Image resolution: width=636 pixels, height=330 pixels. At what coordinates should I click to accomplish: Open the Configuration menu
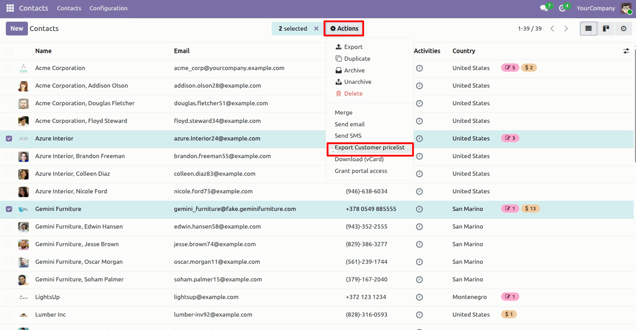tap(108, 8)
